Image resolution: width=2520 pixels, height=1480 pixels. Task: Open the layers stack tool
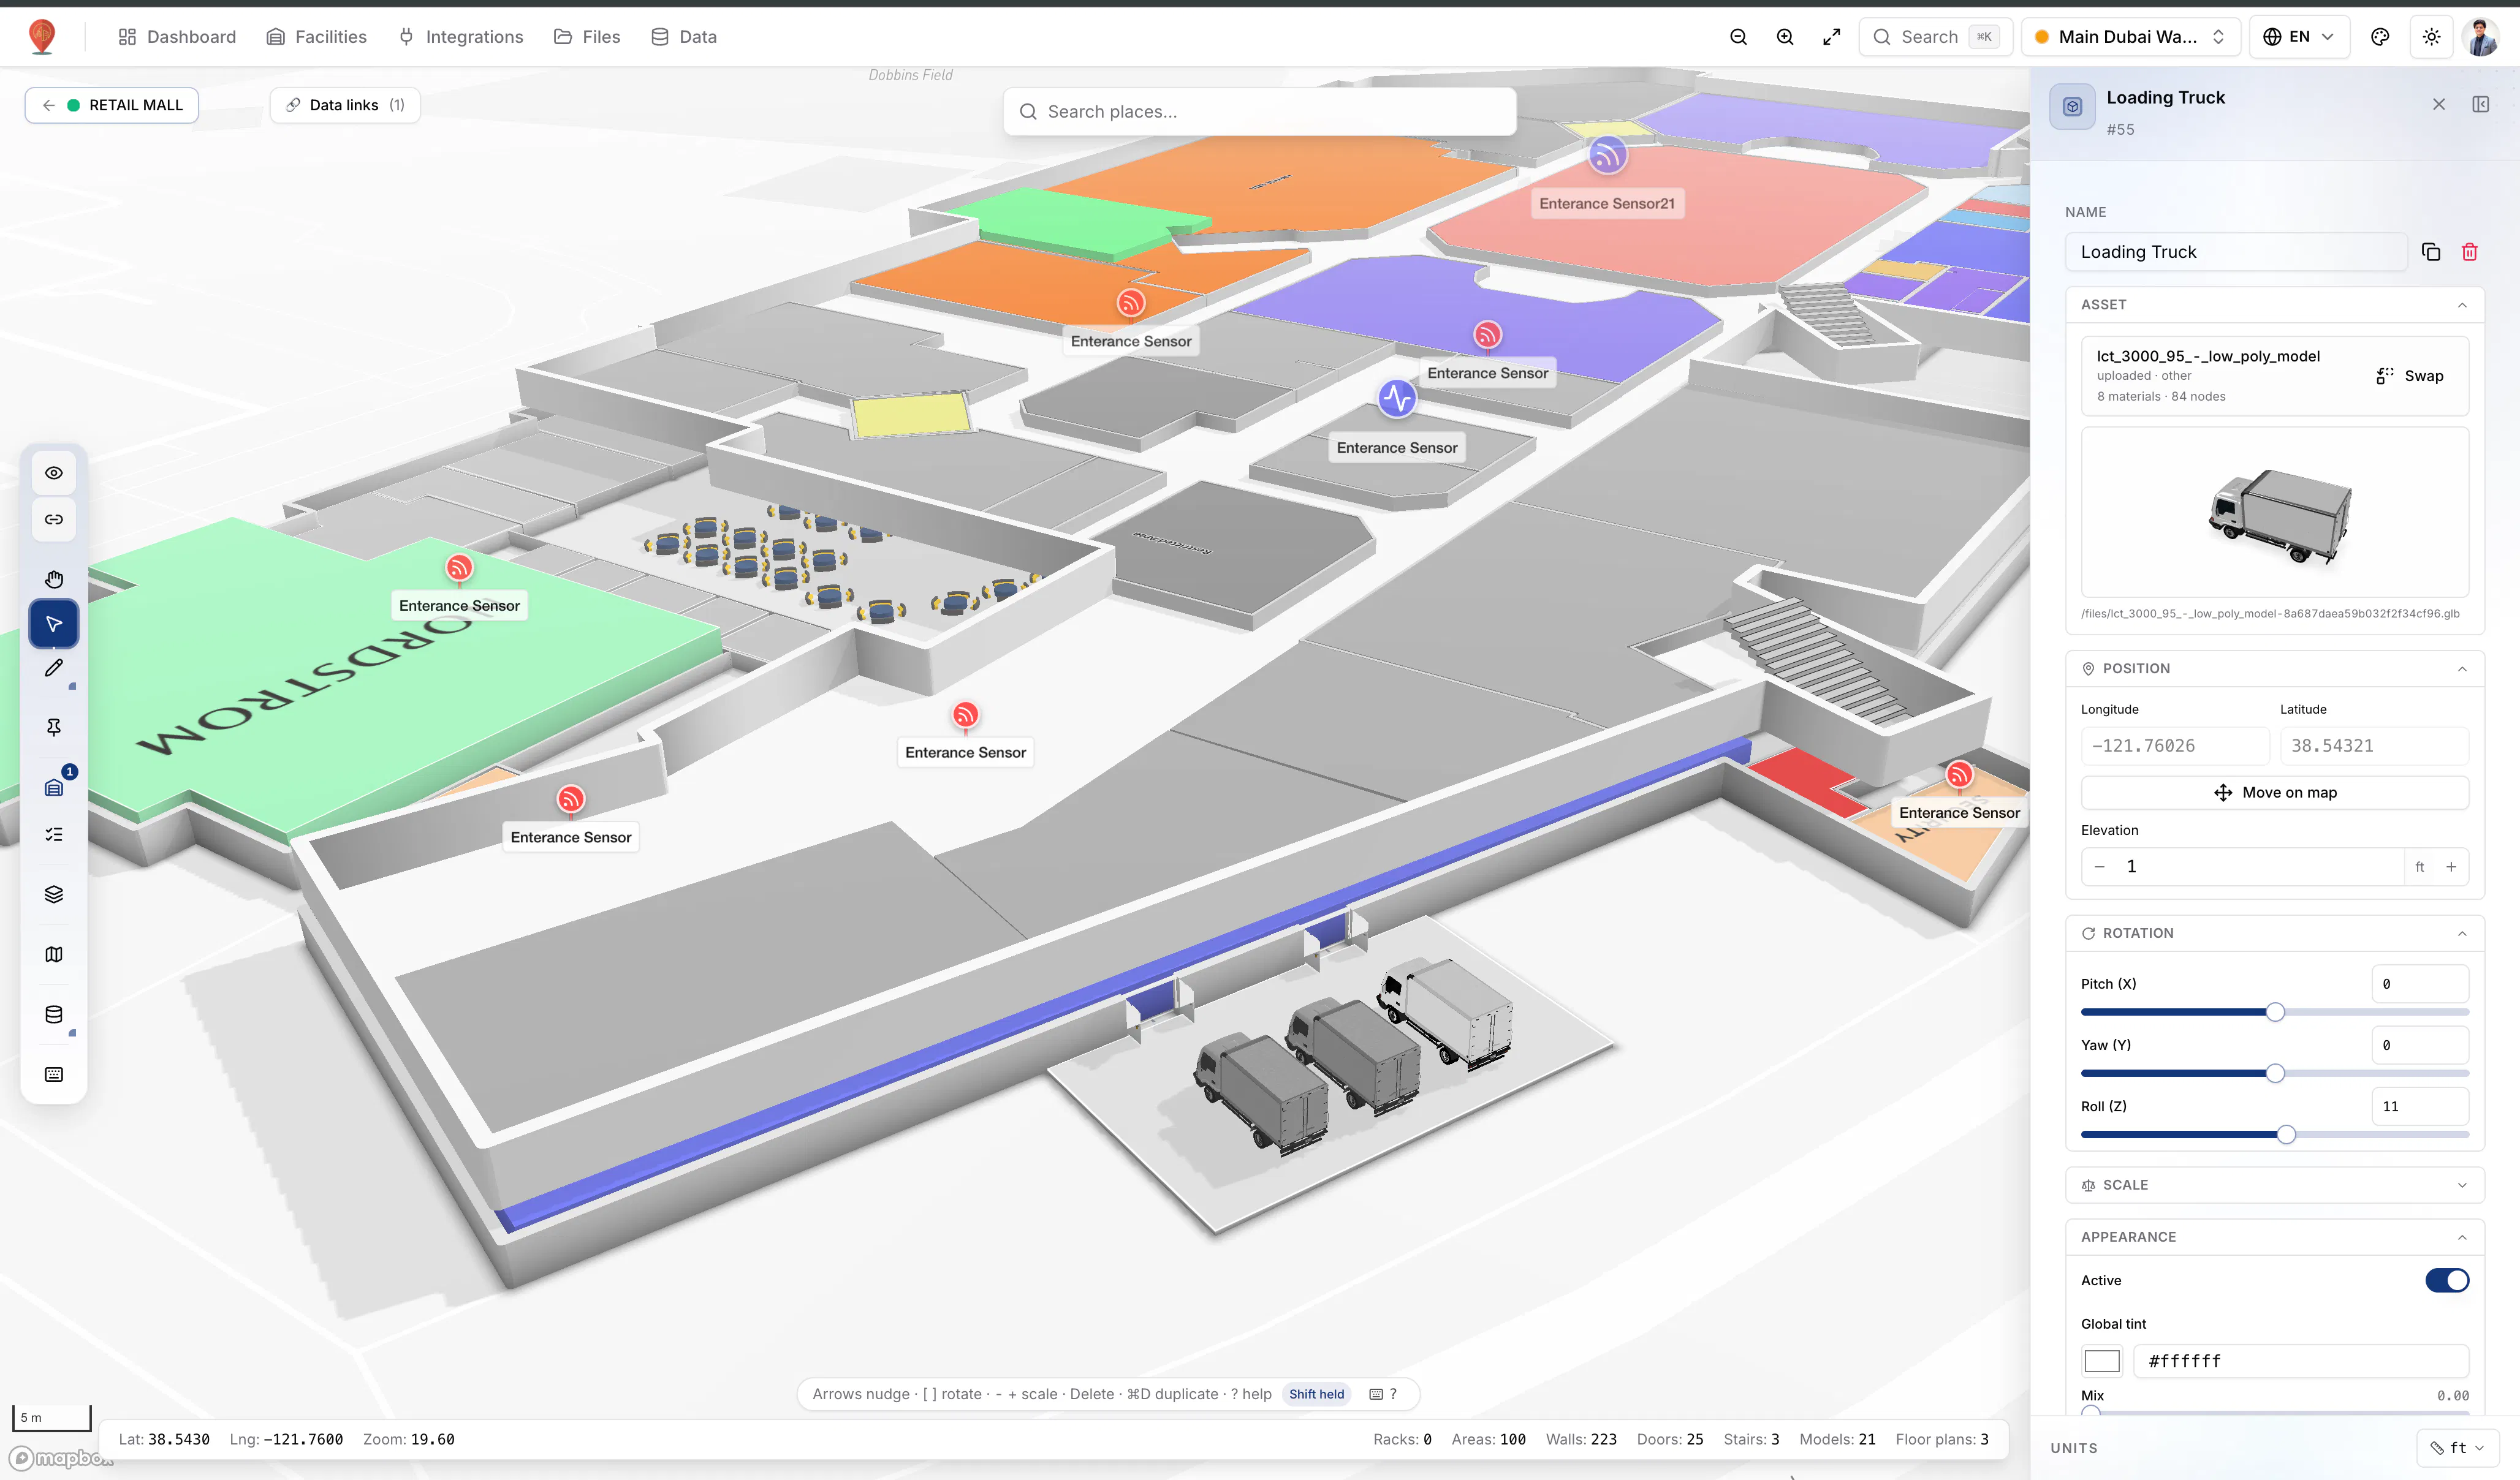[x=54, y=894]
